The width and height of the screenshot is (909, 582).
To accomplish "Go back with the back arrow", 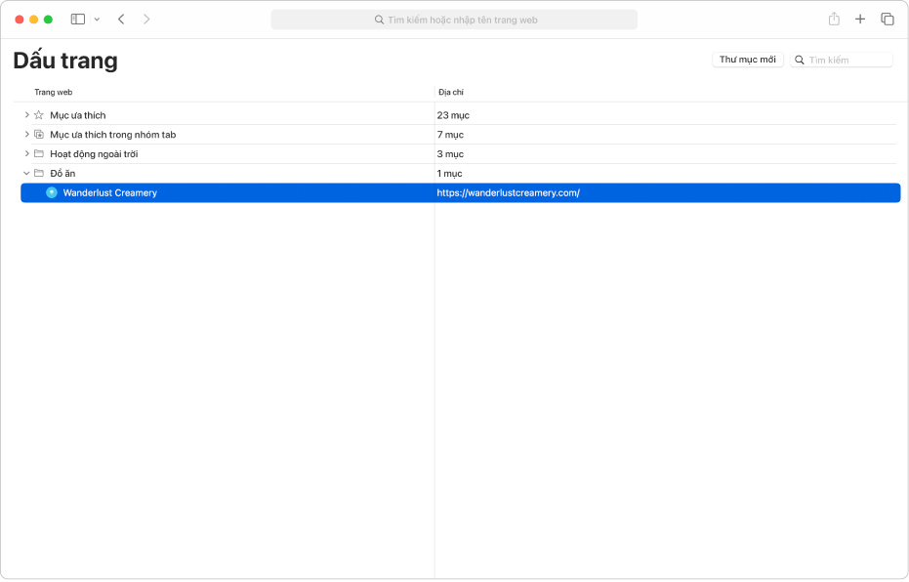I will tap(121, 20).
